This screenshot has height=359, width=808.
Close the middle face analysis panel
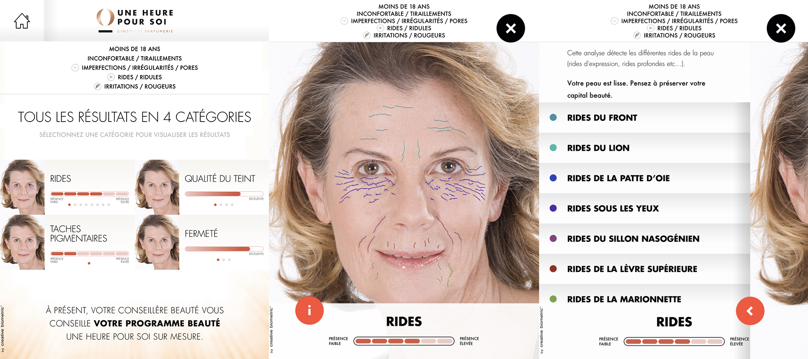tap(511, 28)
